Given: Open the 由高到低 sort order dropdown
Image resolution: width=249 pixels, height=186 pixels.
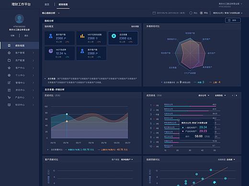Looking at the screenshot, I should click(220, 95).
